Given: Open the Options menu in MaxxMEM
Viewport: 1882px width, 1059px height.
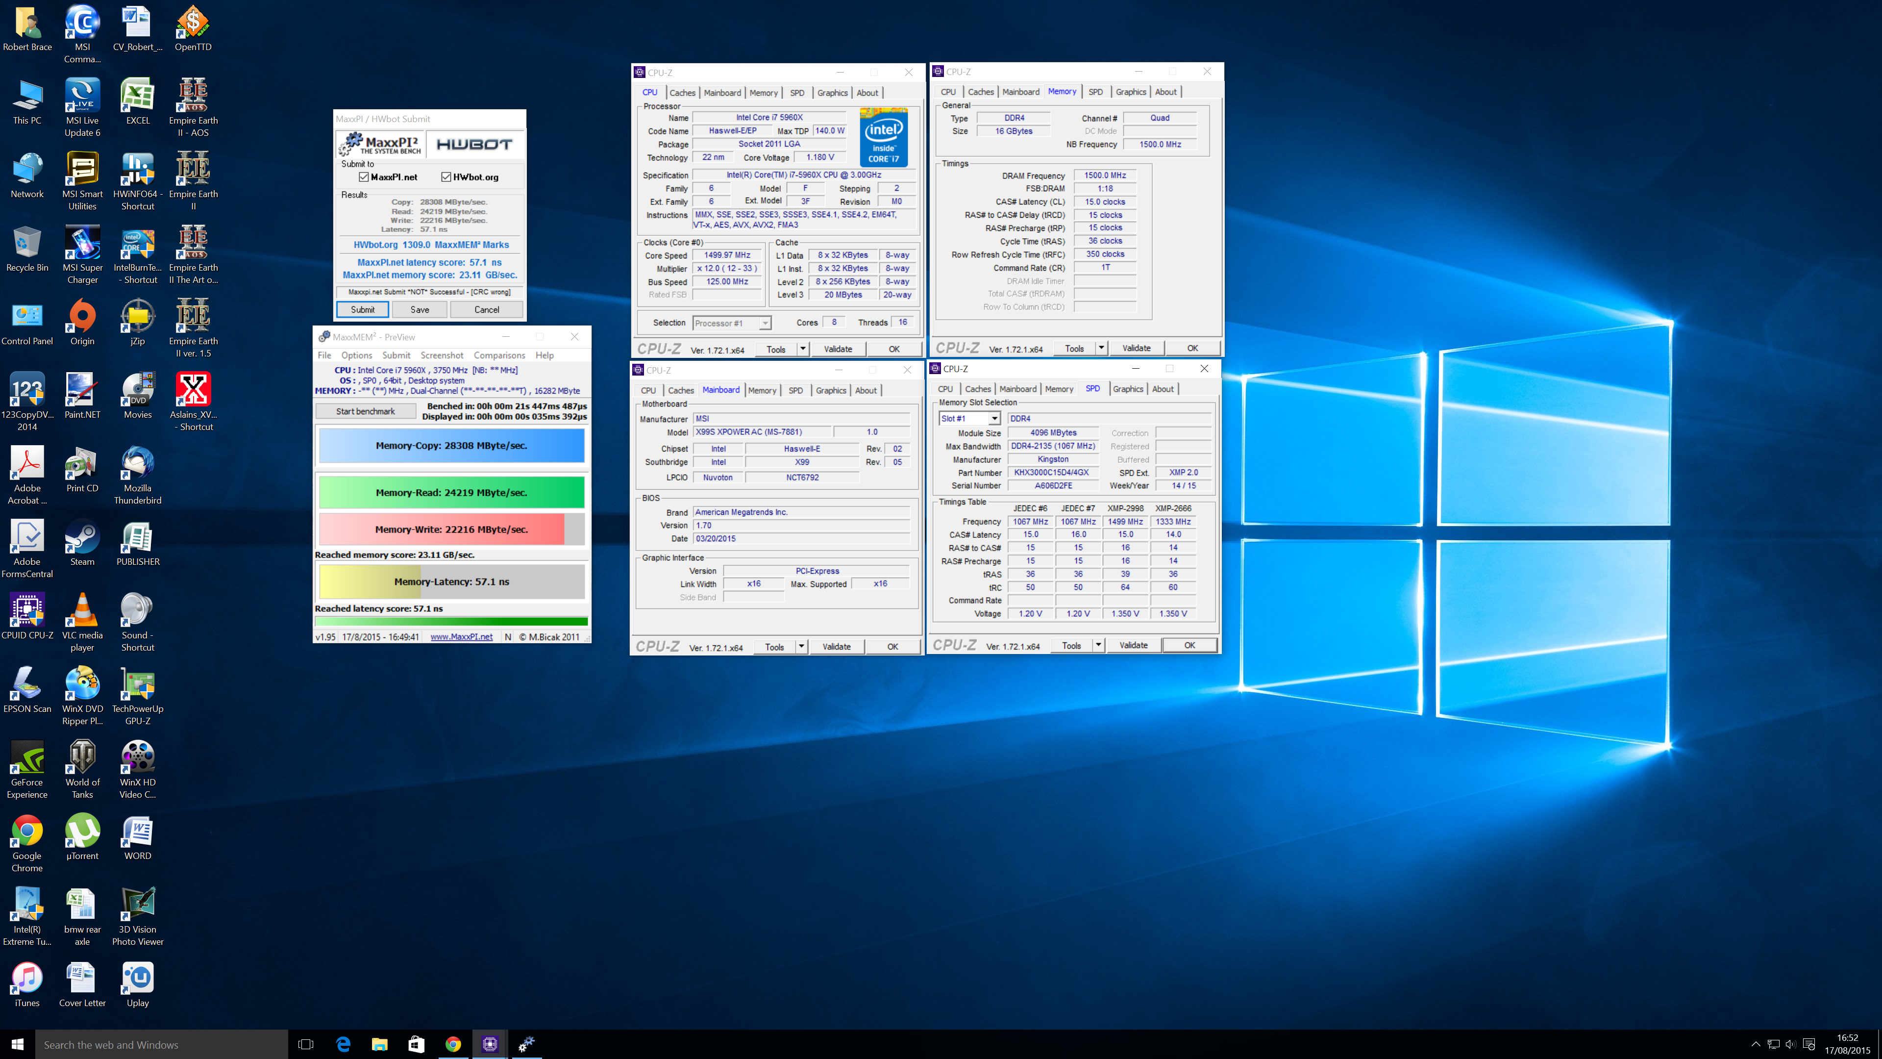Looking at the screenshot, I should [x=356, y=355].
